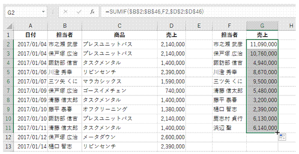
Task: Click sales cell 740,000
Action: 171,91
